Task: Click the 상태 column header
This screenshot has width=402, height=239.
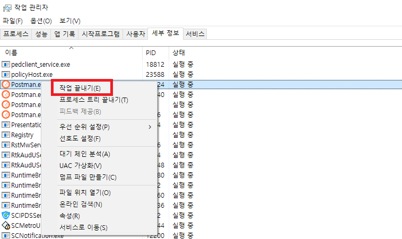Action: 178,53
